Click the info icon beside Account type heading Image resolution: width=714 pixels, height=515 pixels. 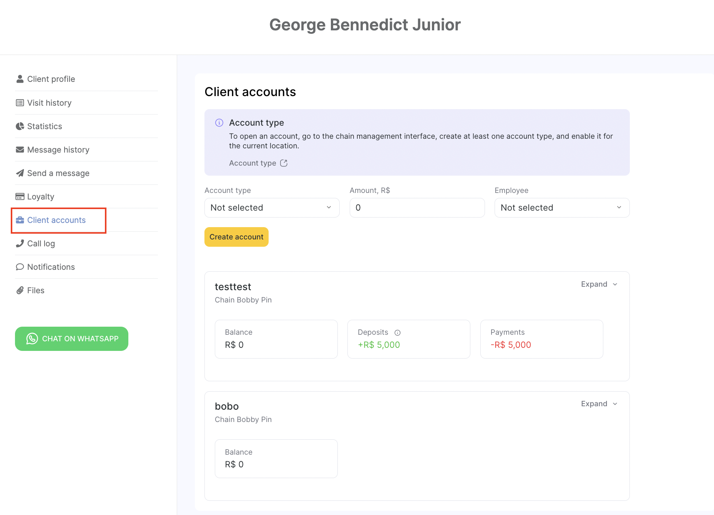tap(219, 123)
